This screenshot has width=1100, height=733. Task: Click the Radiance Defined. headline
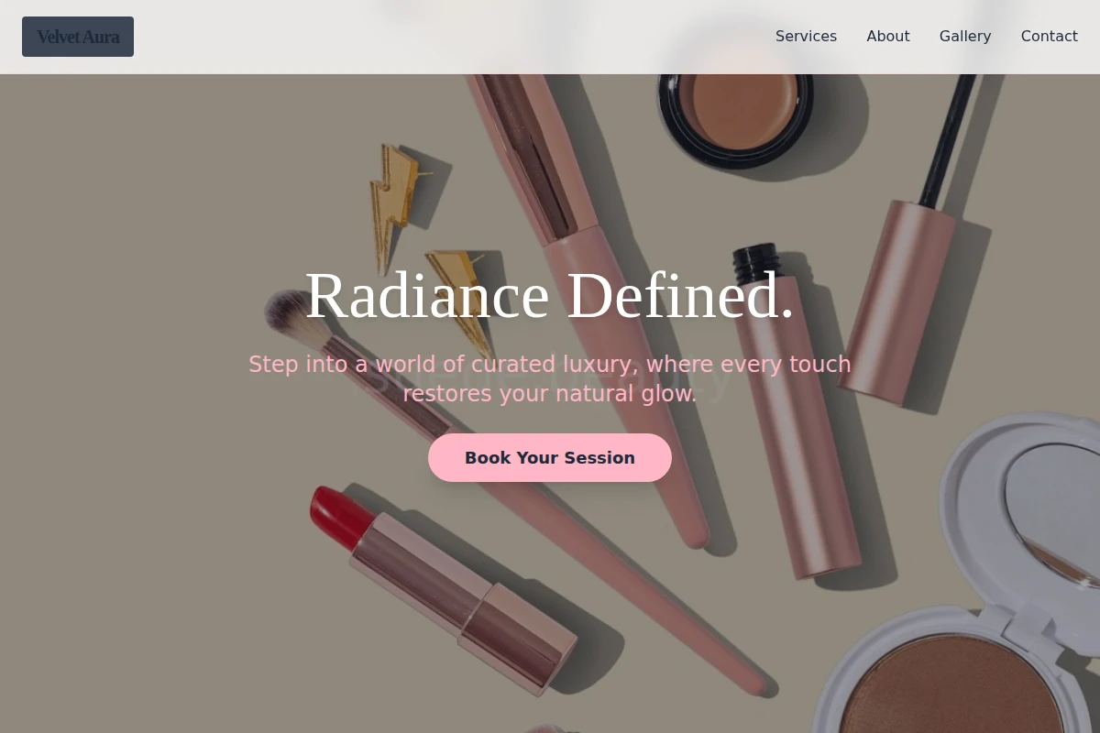[x=550, y=295]
